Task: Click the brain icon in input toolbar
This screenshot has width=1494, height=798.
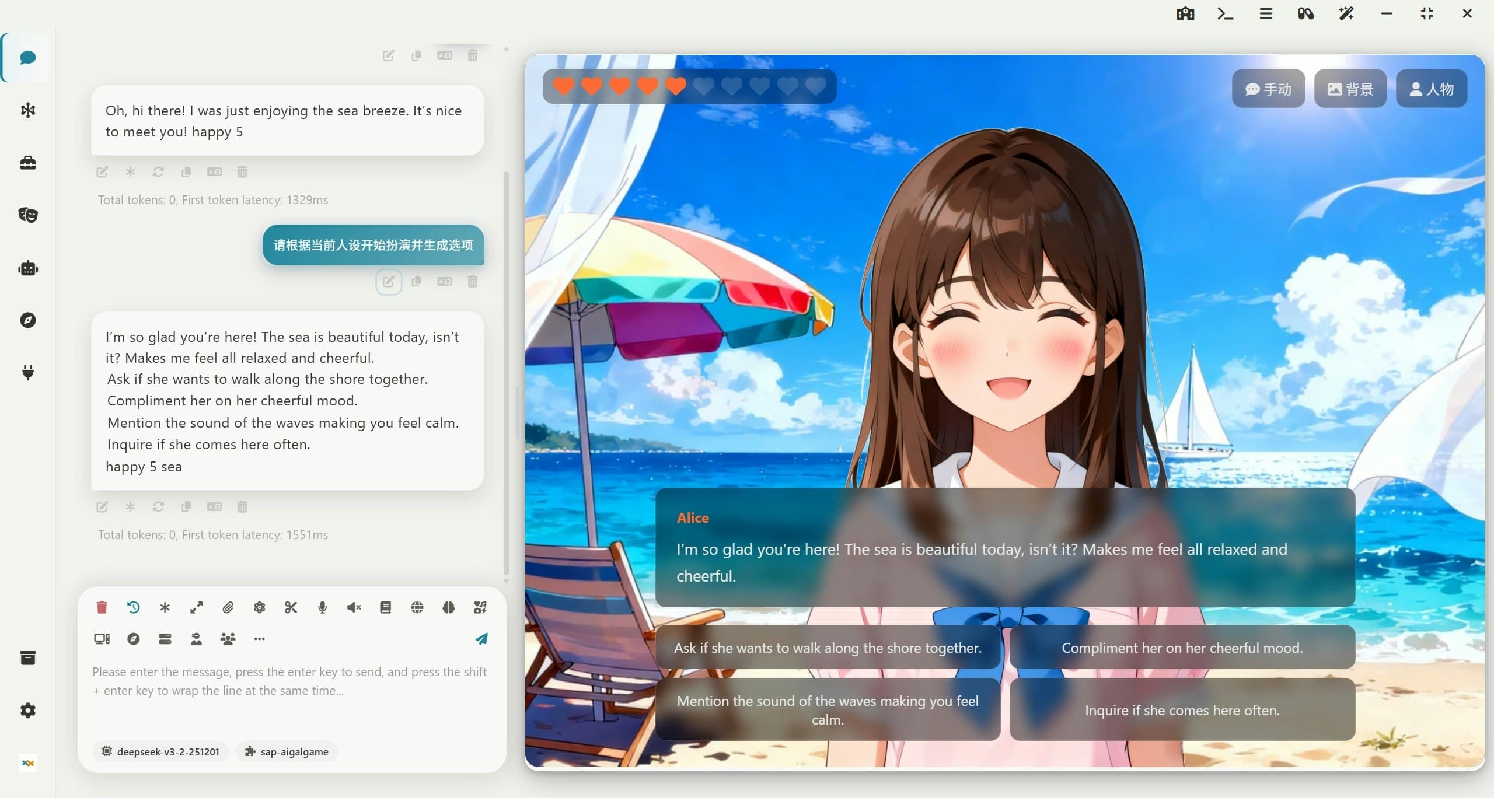Action: (448, 607)
